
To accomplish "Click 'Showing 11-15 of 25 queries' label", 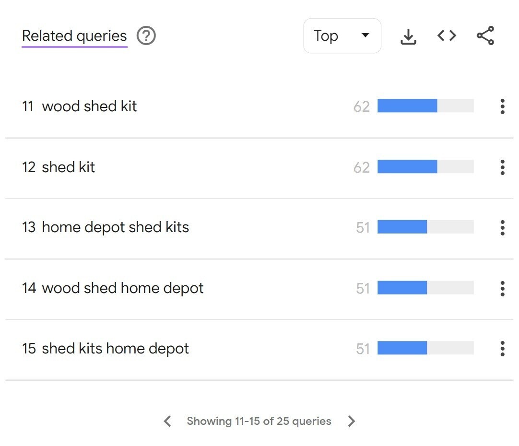I will pos(259,421).
